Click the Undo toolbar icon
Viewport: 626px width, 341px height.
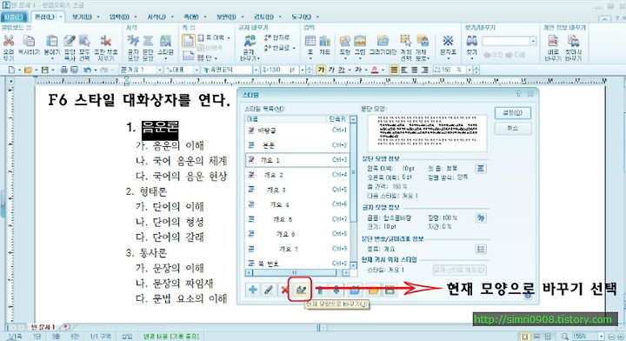click(x=87, y=70)
